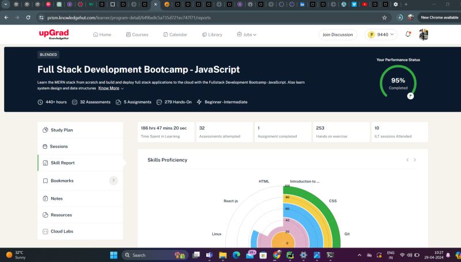
Task: Click the taskbar Search box
Action: 155,255
